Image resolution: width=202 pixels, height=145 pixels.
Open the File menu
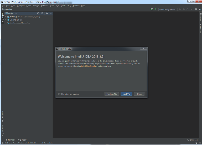3,6
